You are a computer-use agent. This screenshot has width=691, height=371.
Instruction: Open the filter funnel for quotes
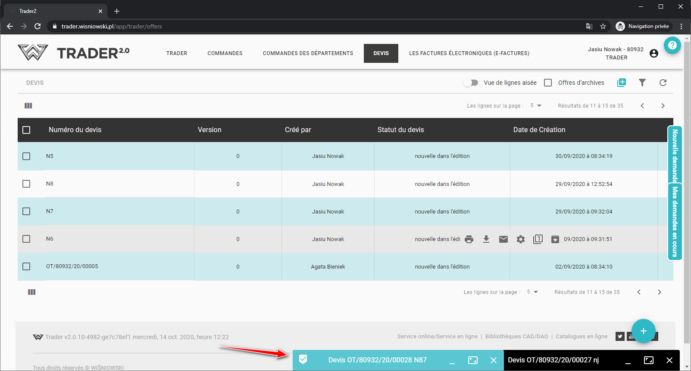642,83
